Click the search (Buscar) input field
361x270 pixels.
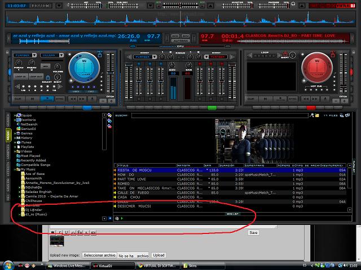219,115
